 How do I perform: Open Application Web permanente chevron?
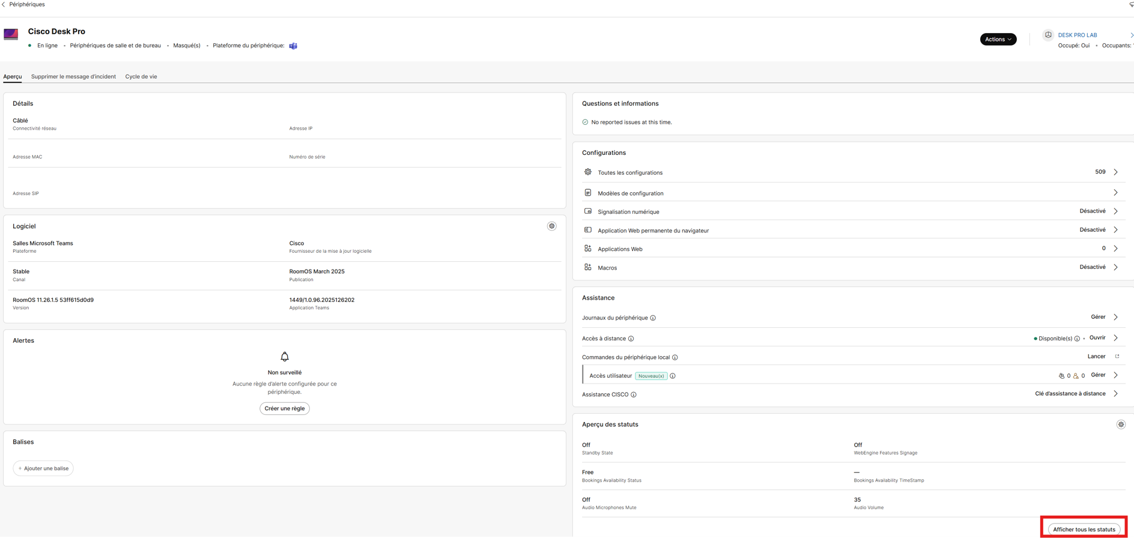(1115, 230)
